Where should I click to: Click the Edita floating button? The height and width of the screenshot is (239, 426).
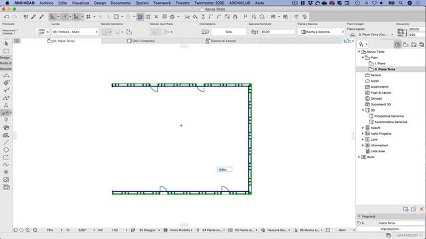click(x=225, y=170)
